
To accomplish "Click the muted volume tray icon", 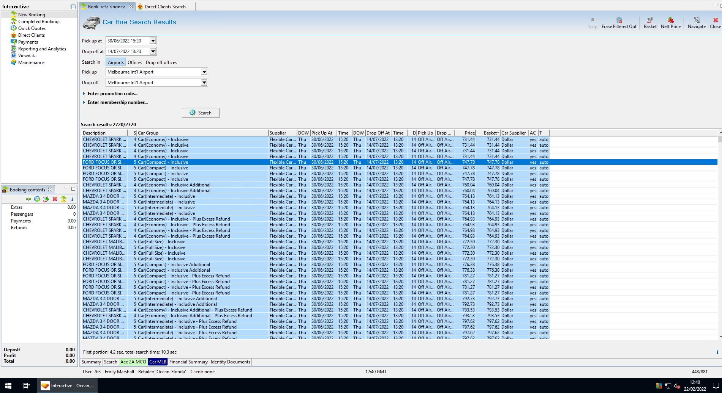I will (x=677, y=386).
